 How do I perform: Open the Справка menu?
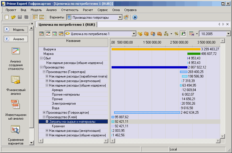tap(130, 10)
